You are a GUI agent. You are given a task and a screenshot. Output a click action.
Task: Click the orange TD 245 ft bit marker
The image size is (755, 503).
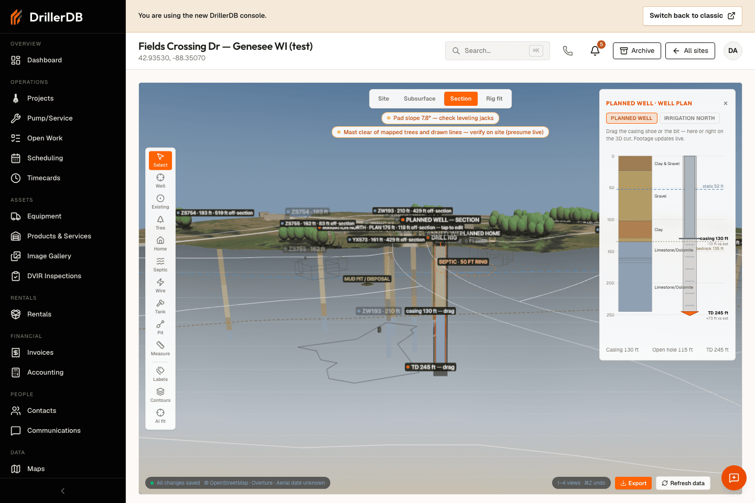689,313
